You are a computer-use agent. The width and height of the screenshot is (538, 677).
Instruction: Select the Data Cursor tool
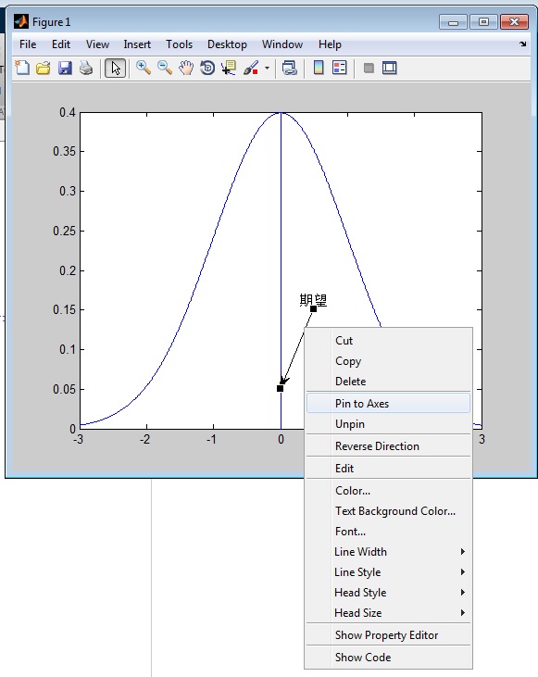229,68
